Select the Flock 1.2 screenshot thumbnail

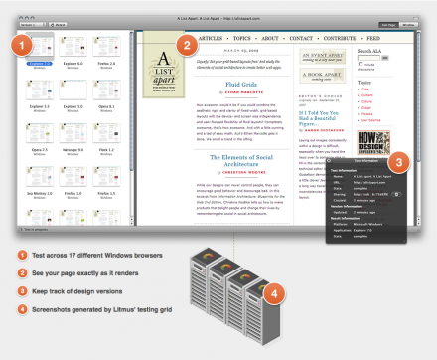tap(106, 133)
